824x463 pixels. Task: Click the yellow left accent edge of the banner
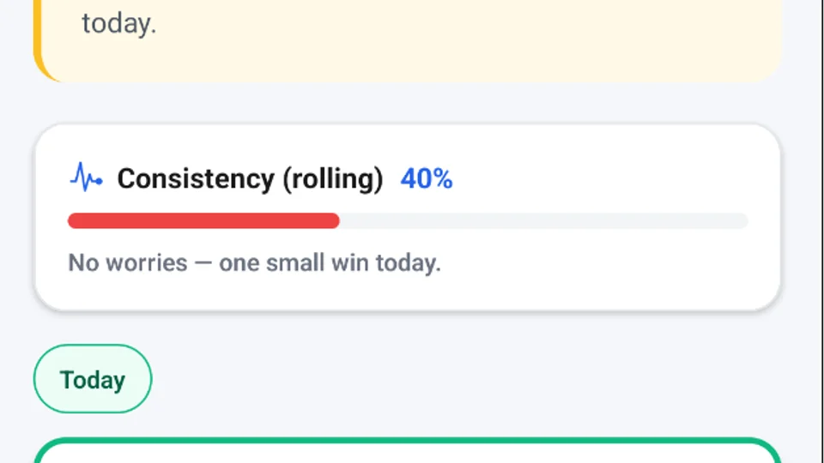click(x=38, y=43)
